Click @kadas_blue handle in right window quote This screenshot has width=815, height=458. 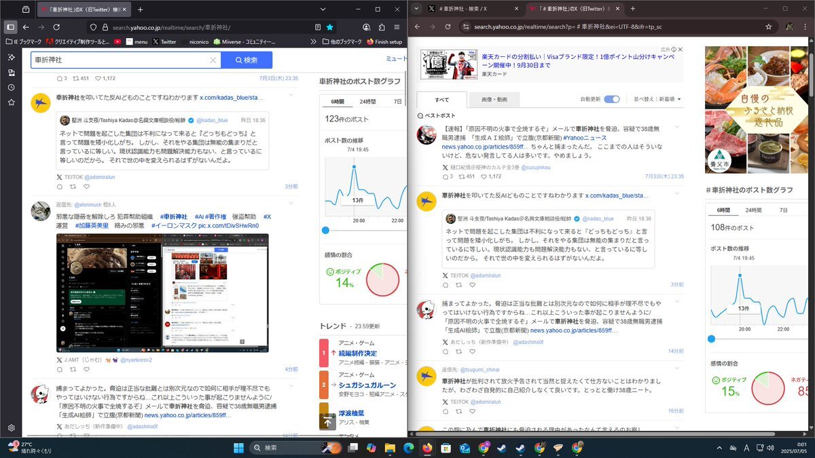pyautogui.click(x=598, y=219)
